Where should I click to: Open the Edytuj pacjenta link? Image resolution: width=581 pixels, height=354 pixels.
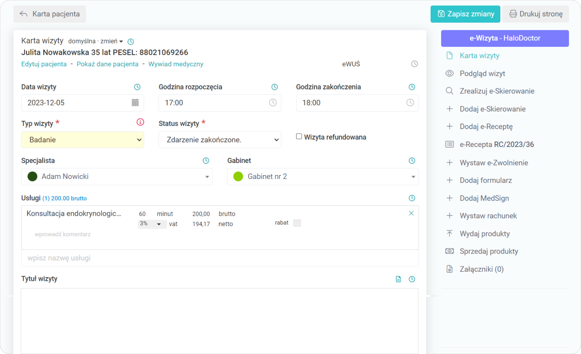click(44, 64)
